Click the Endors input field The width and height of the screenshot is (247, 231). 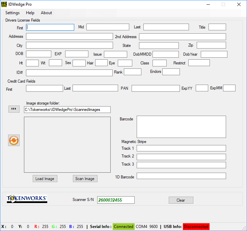tap(171, 72)
